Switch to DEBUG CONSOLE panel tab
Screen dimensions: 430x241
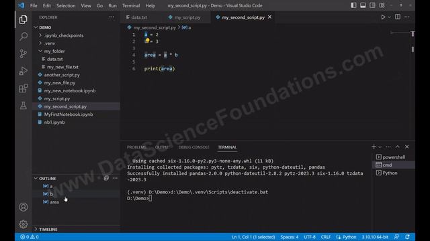point(193,147)
